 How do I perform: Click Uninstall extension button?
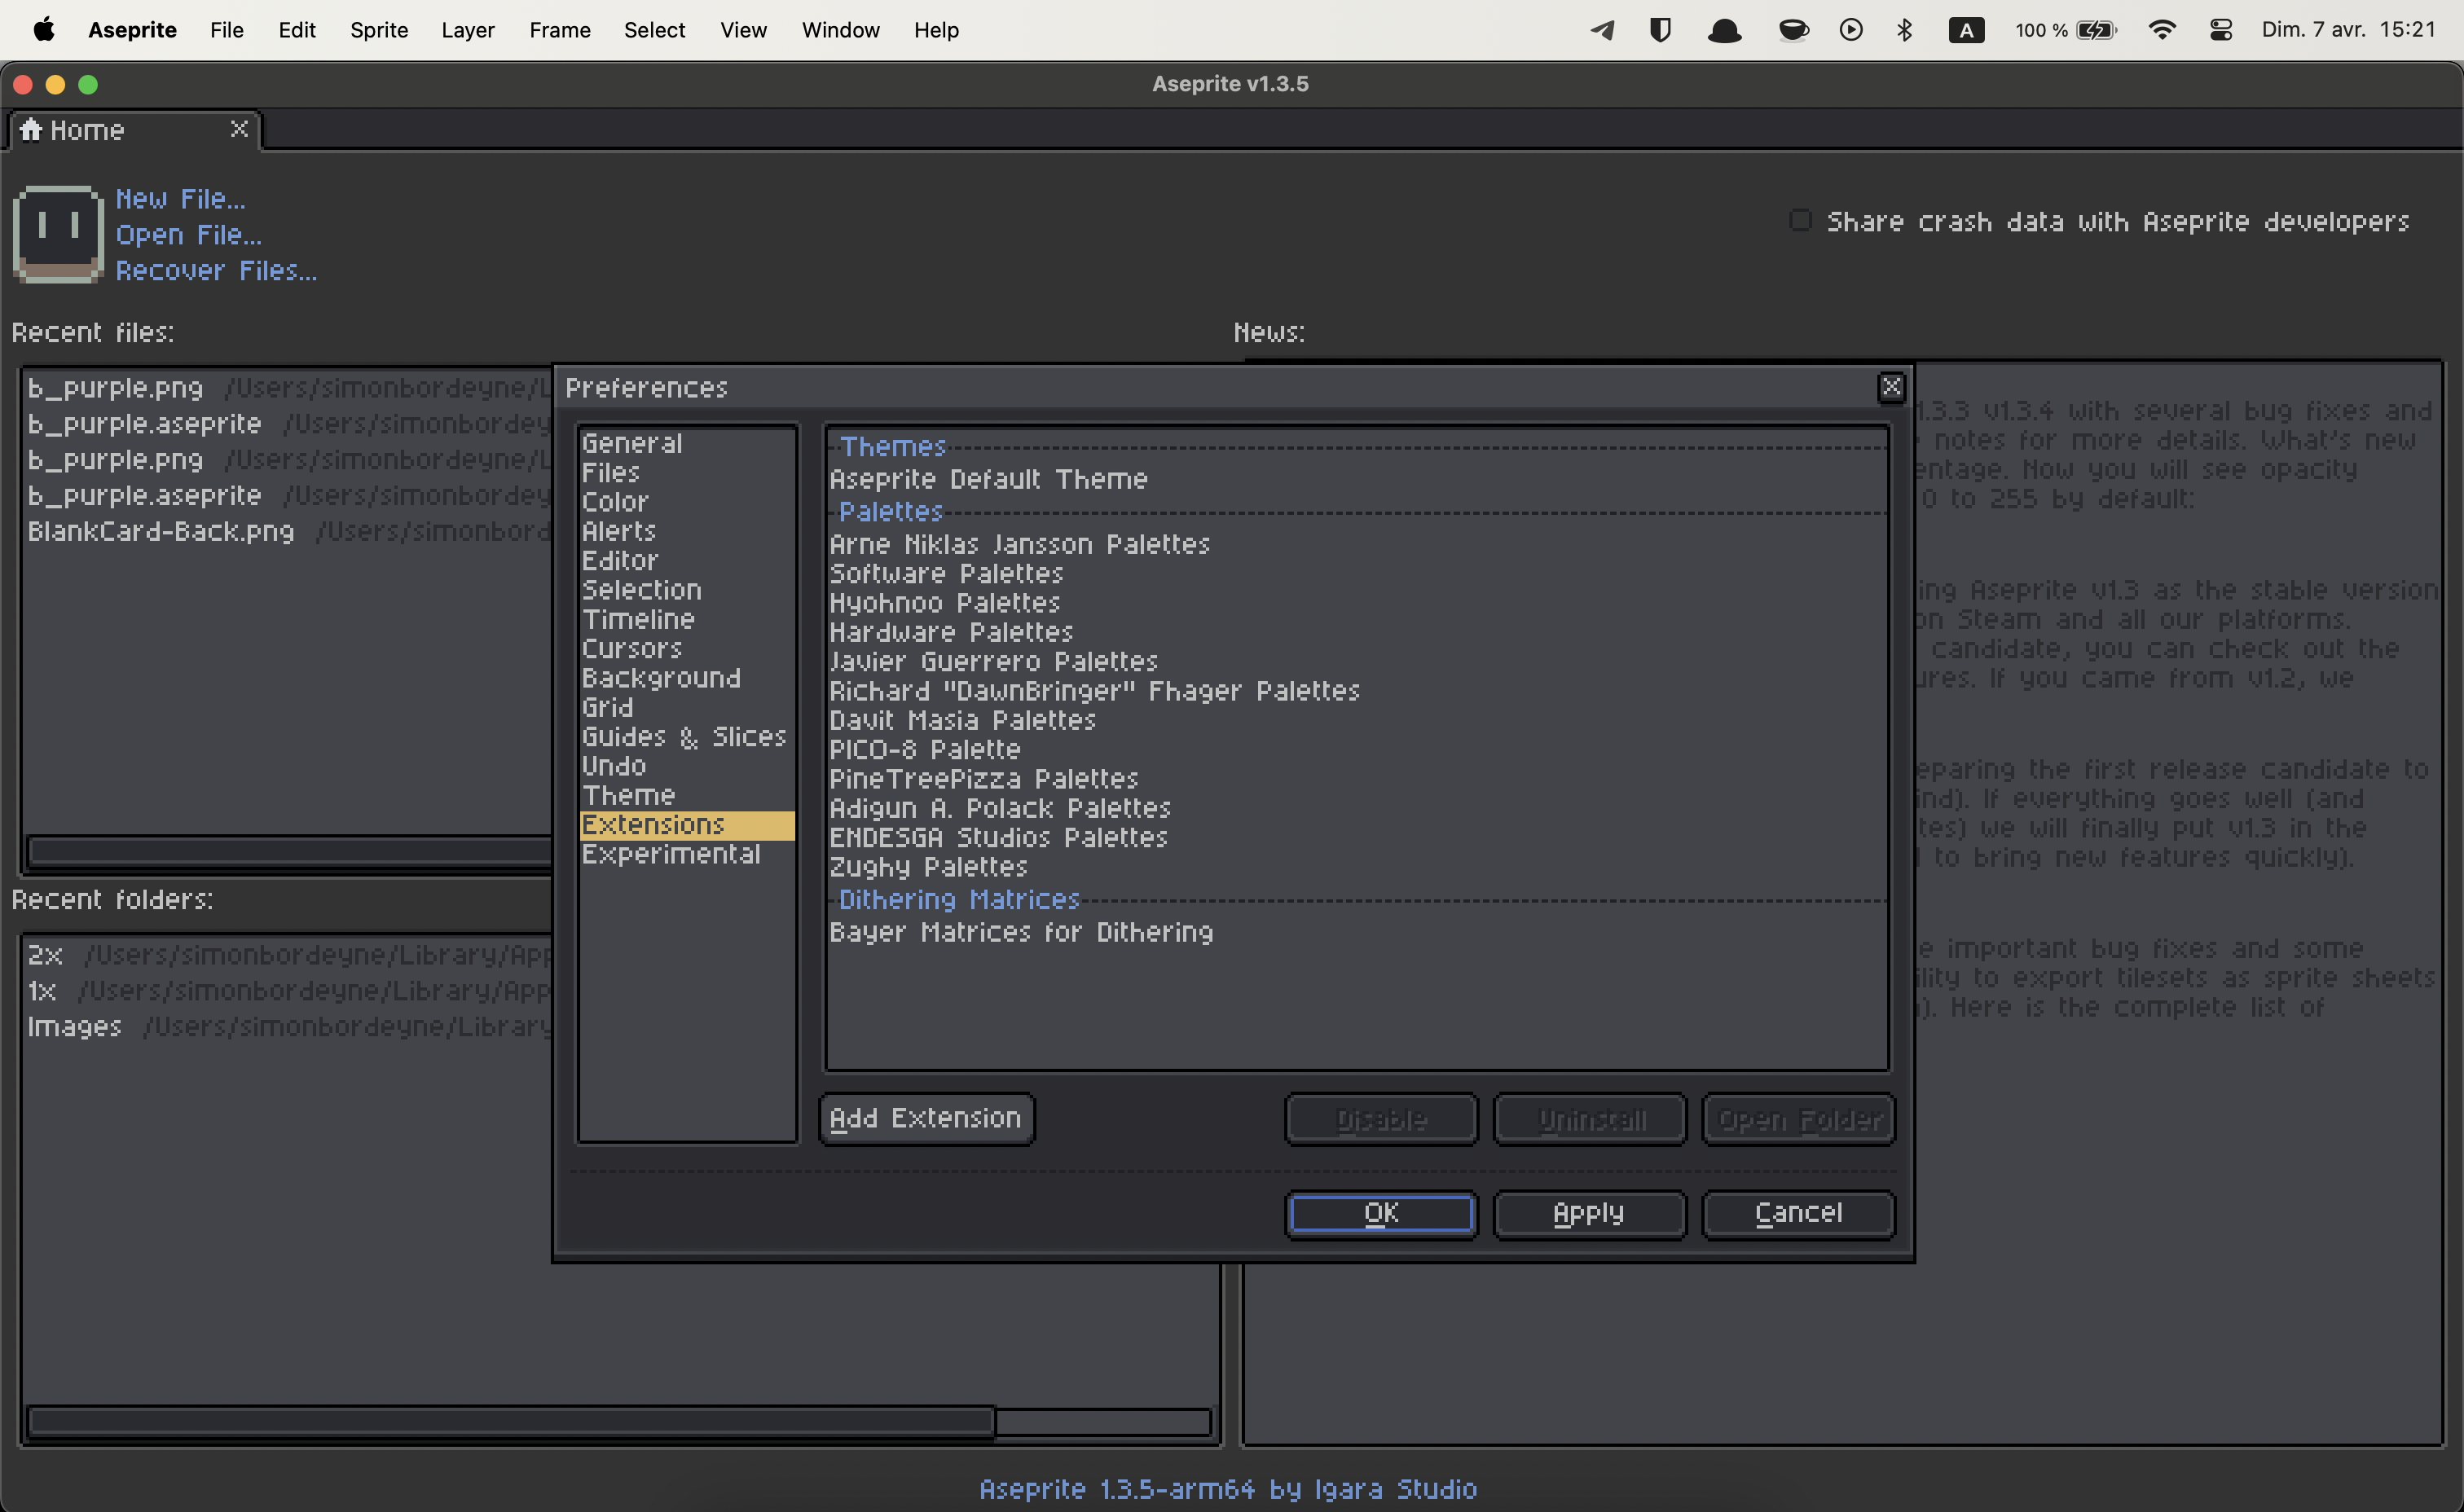1589,1119
